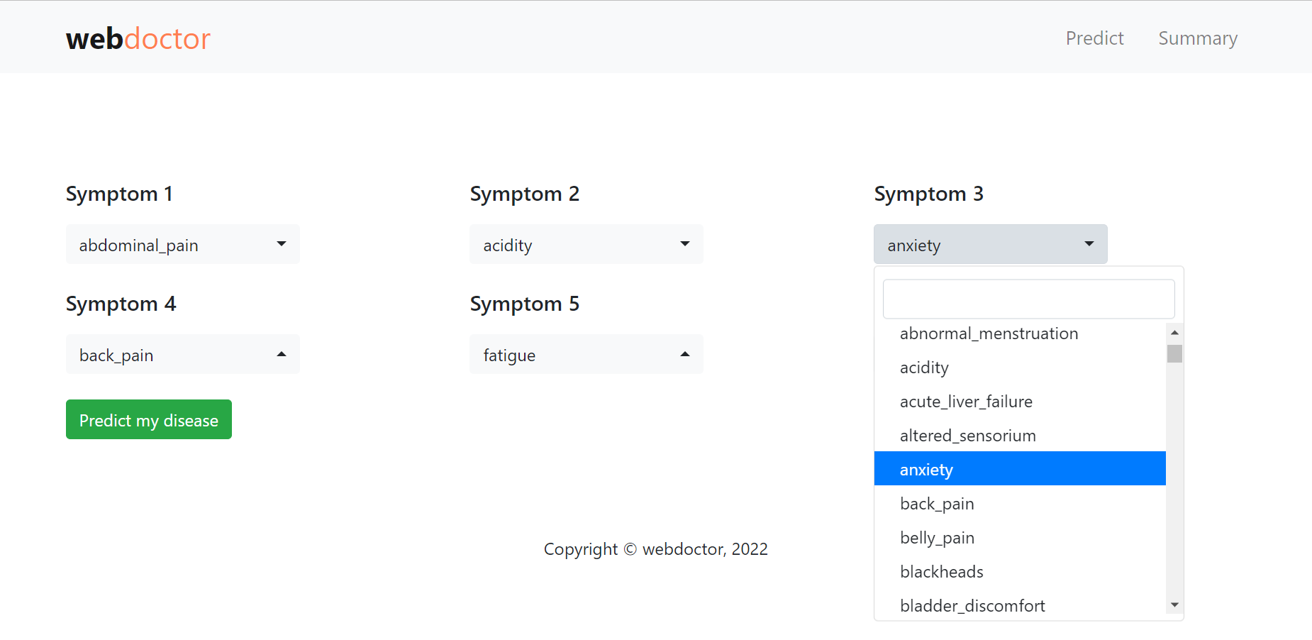The width and height of the screenshot is (1312, 640).
Task: Expand the Symptom 2 acidity dropdown
Action: click(x=586, y=244)
